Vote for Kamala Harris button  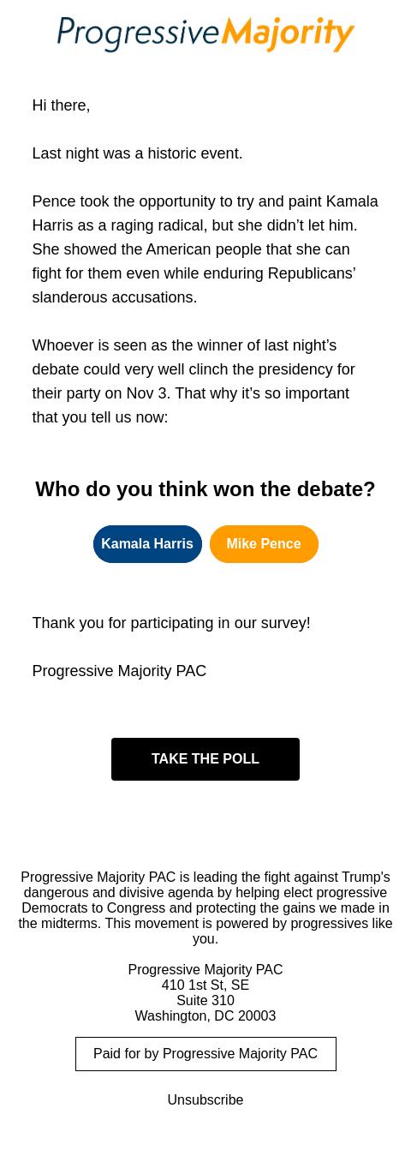[x=147, y=544]
